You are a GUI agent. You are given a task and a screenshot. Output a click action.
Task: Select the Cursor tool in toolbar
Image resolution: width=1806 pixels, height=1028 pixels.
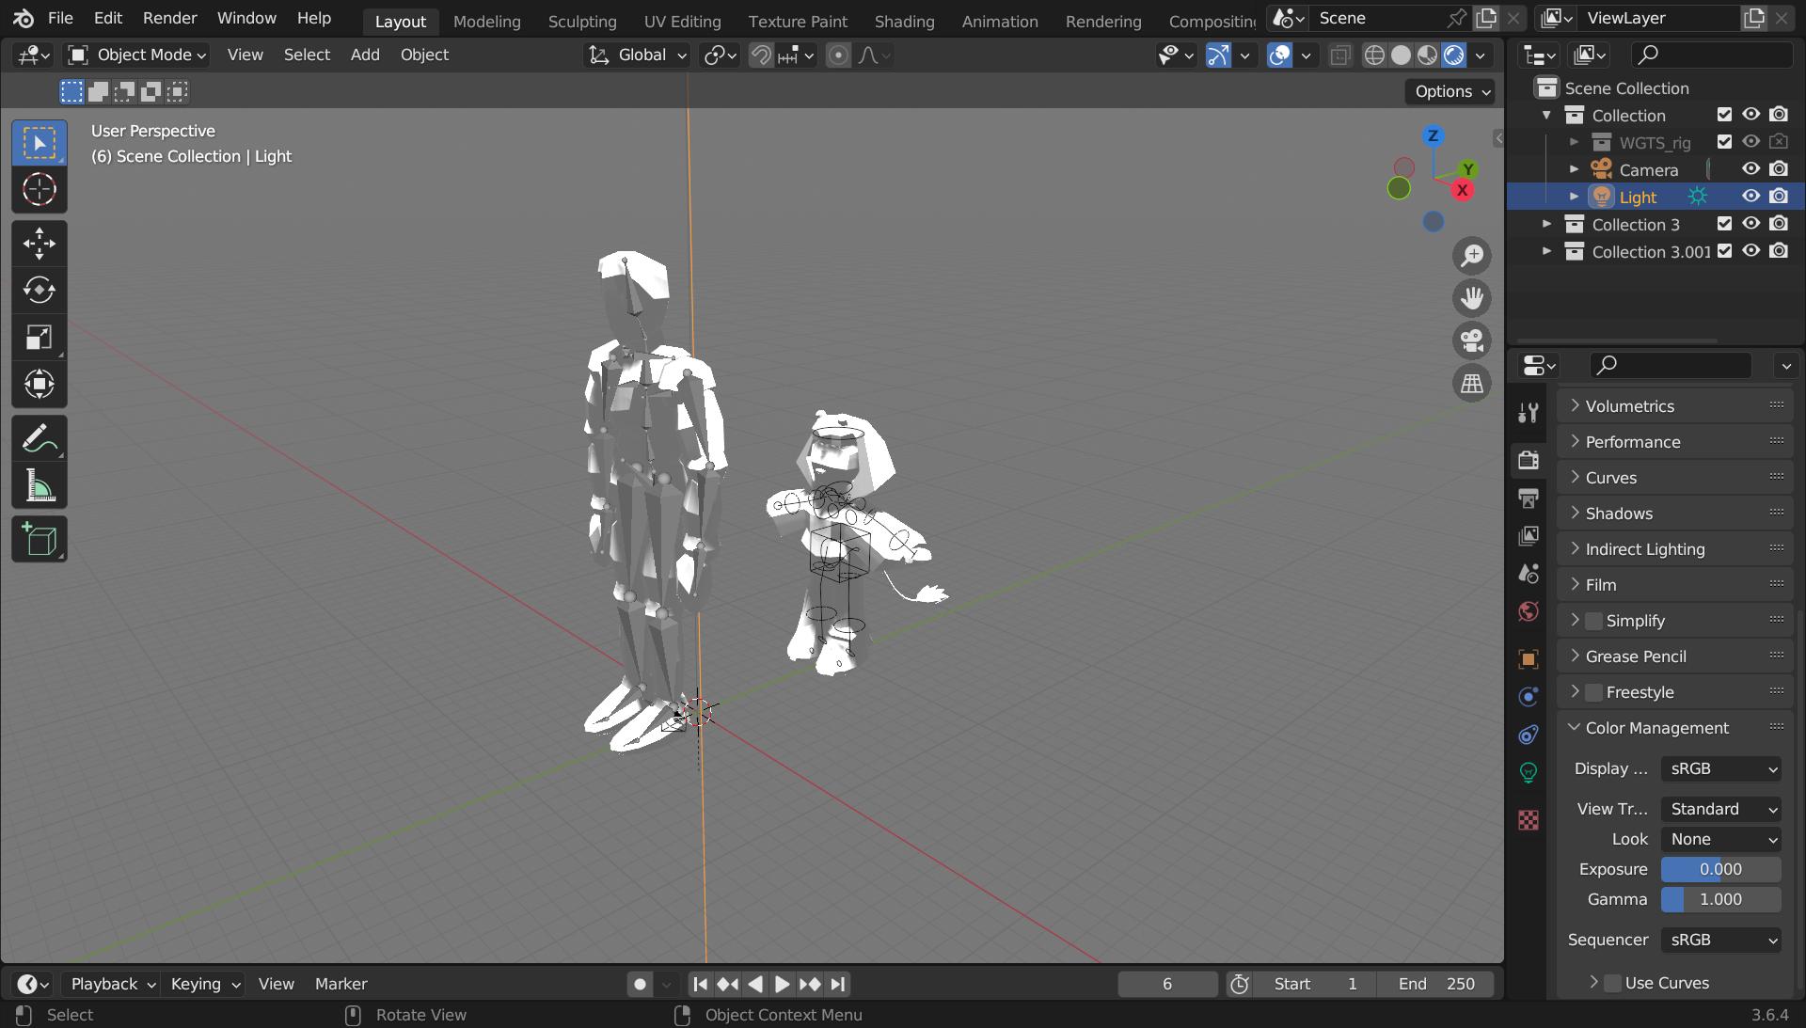coord(40,190)
